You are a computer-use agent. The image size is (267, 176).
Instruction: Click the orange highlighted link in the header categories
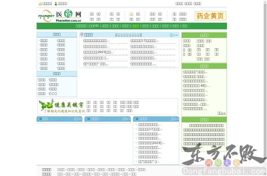pyautogui.click(x=131, y=14)
